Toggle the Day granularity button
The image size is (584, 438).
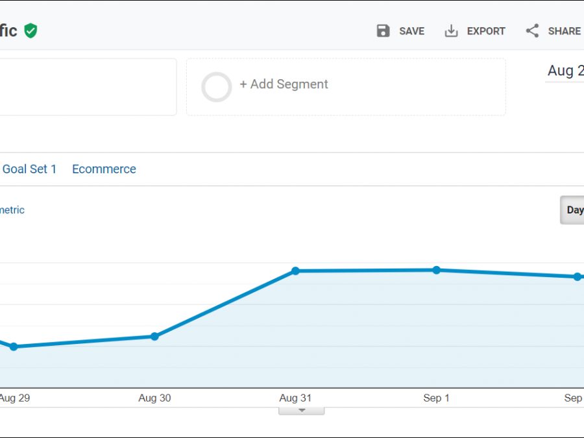[x=574, y=210]
